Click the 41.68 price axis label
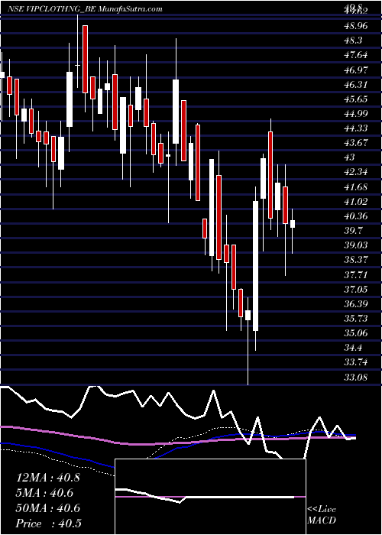Image resolution: width=382 pixels, height=535 pixels. (356, 187)
